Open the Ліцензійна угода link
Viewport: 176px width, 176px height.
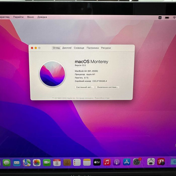[102, 98]
